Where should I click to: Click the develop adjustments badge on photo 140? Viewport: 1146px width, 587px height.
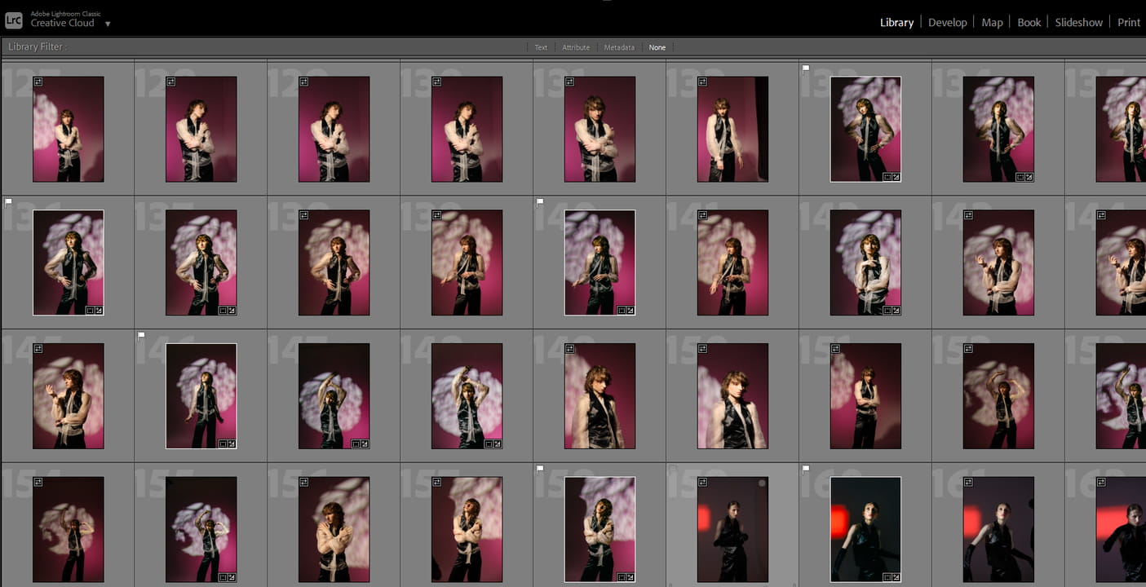point(630,310)
